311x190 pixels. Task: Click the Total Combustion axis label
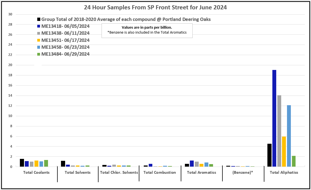(160, 173)
